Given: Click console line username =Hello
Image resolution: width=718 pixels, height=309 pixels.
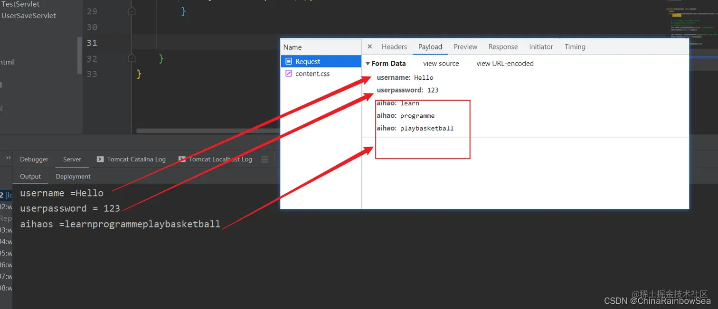Looking at the screenshot, I should coord(62,193).
